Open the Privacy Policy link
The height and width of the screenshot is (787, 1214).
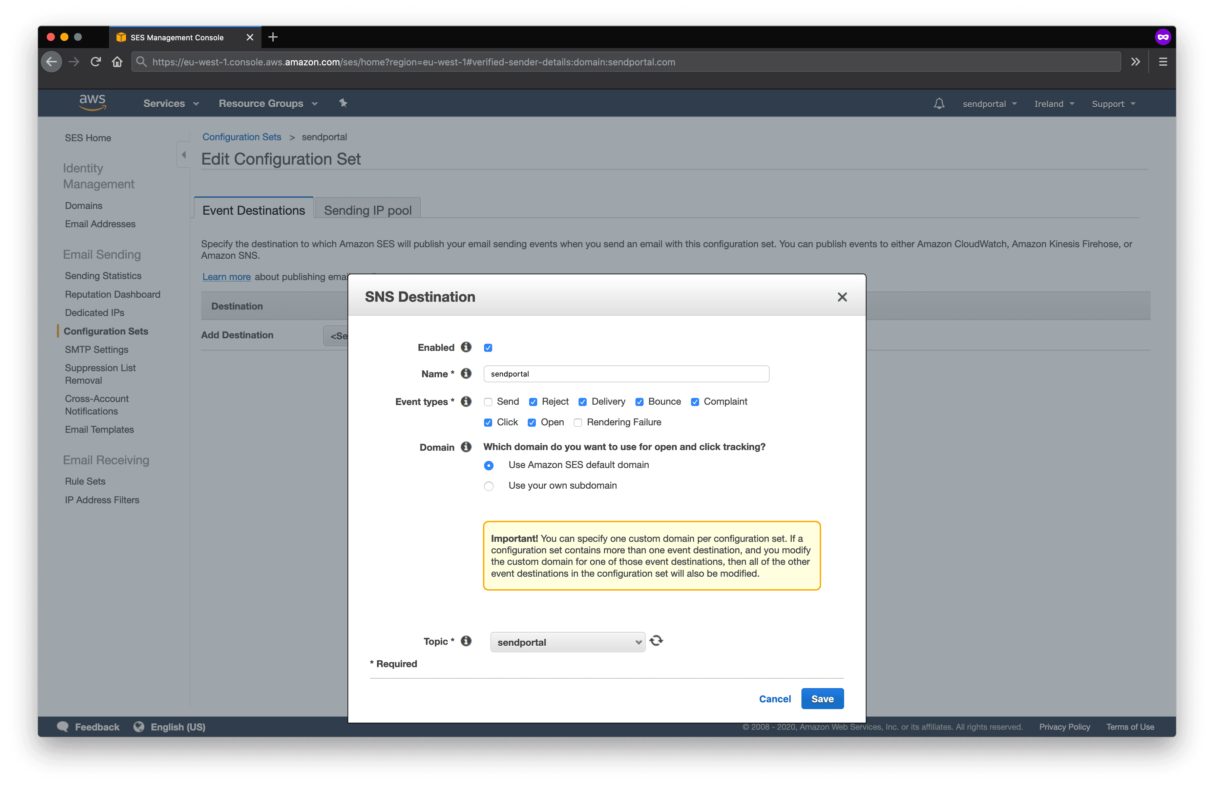click(1065, 727)
